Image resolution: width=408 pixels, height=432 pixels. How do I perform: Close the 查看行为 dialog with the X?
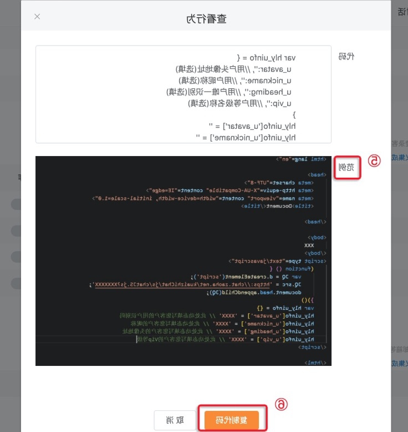[x=37, y=17]
